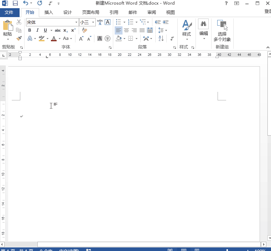This screenshot has width=271, height=251.
Task: Click the vertical scrollbar down arrow
Action: [x=269, y=238]
